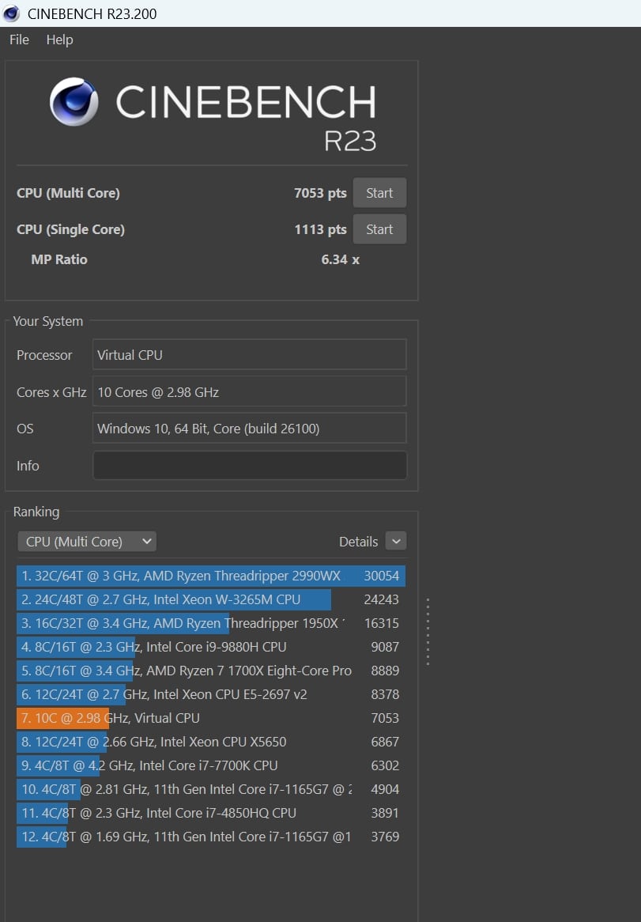Click the Processor field showing Virtual CPU
Screen dimensions: 641x922
point(250,355)
